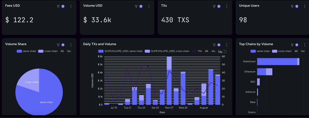Click the Top Chains by Volume title
Viewport: 309px width, 118px height.
[x=256, y=44]
